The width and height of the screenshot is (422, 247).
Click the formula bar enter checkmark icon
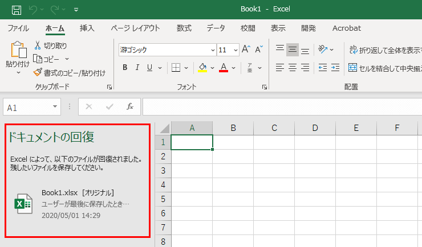point(109,107)
